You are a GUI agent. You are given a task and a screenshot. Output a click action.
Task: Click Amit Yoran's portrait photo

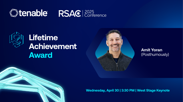coord(115,50)
